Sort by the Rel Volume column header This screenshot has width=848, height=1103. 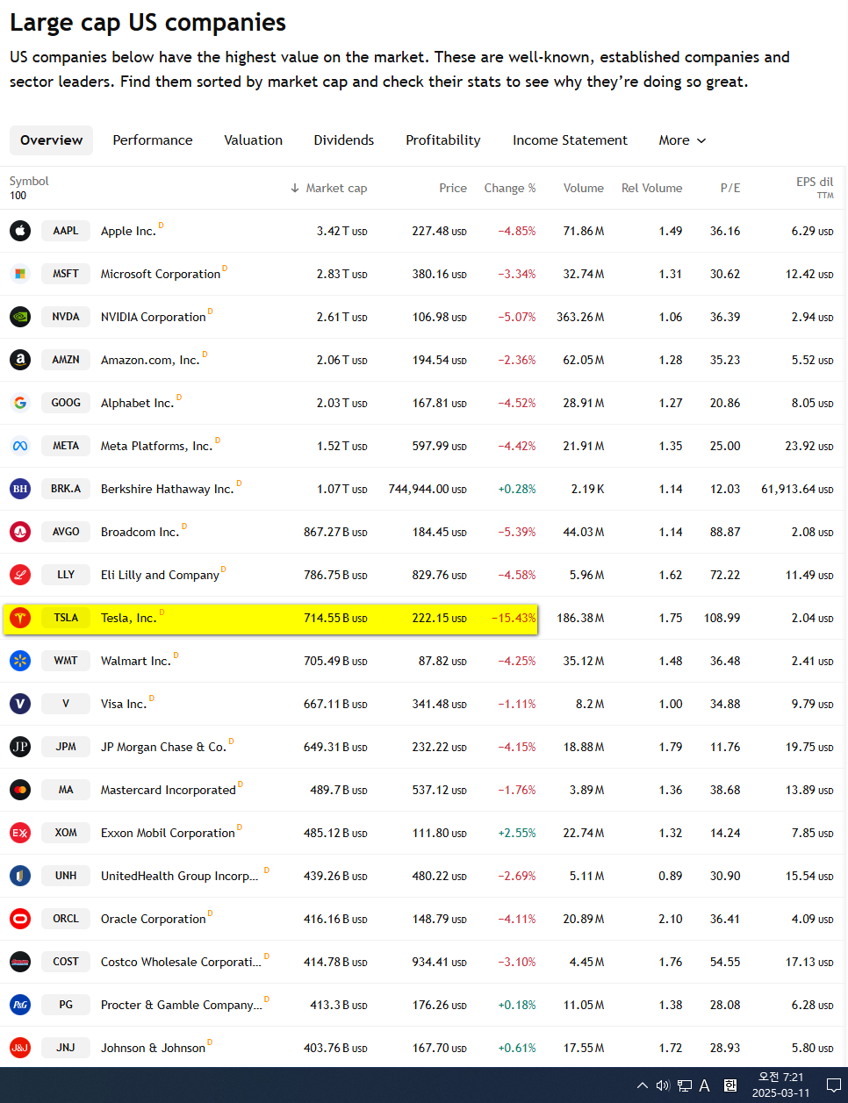click(x=651, y=188)
